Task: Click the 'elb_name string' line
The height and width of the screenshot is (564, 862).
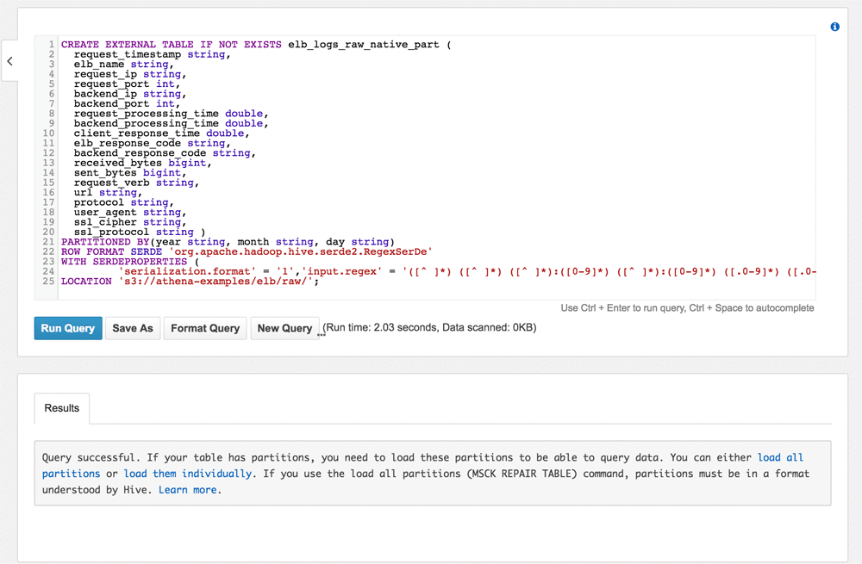Action: tap(123, 65)
